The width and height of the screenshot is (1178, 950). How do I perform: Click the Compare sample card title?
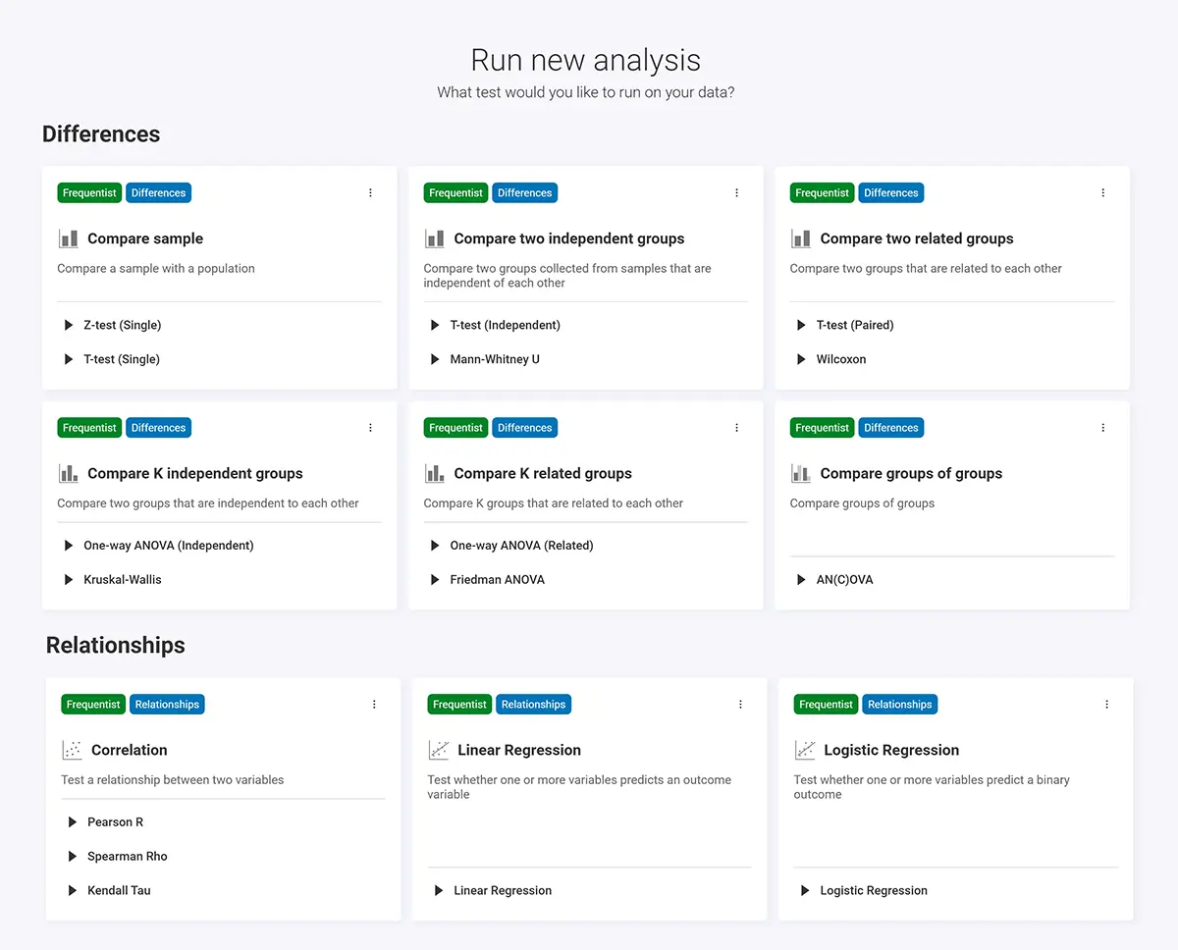(x=145, y=238)
